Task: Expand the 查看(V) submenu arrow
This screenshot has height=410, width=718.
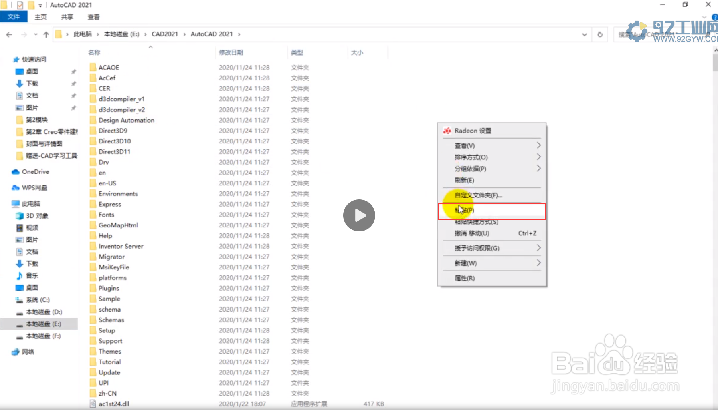Action: tap(538, 145)
